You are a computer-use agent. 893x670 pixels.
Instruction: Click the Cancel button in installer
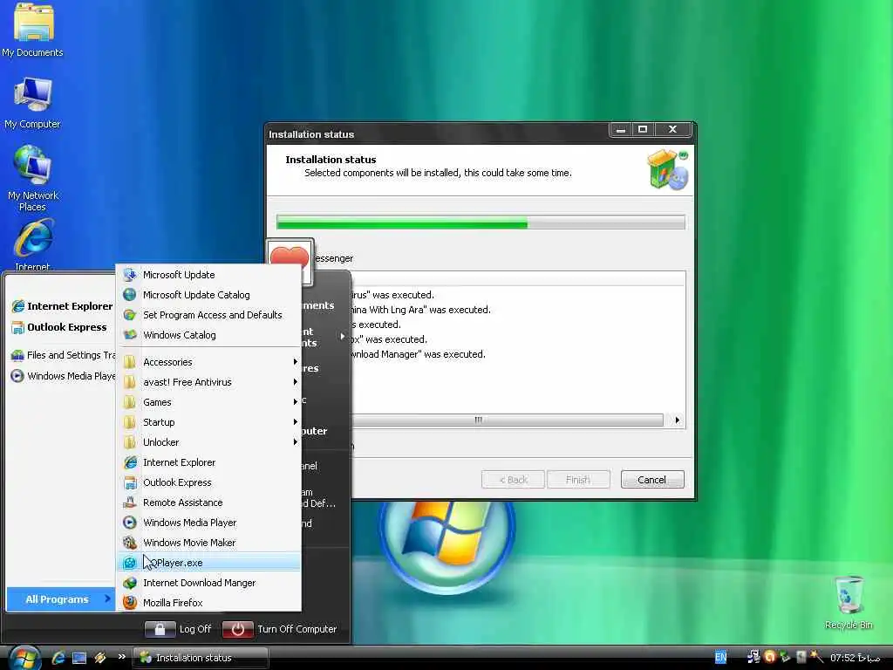pyautogui.click(x=652, y=480)
